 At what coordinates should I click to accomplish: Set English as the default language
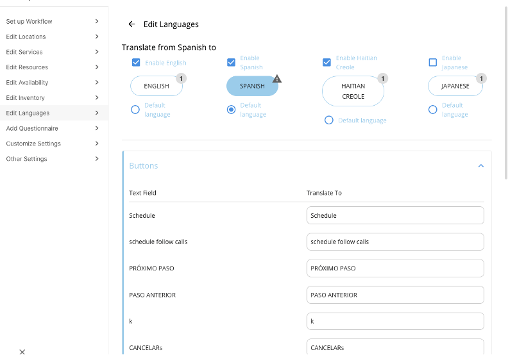[x=135, y=110]
